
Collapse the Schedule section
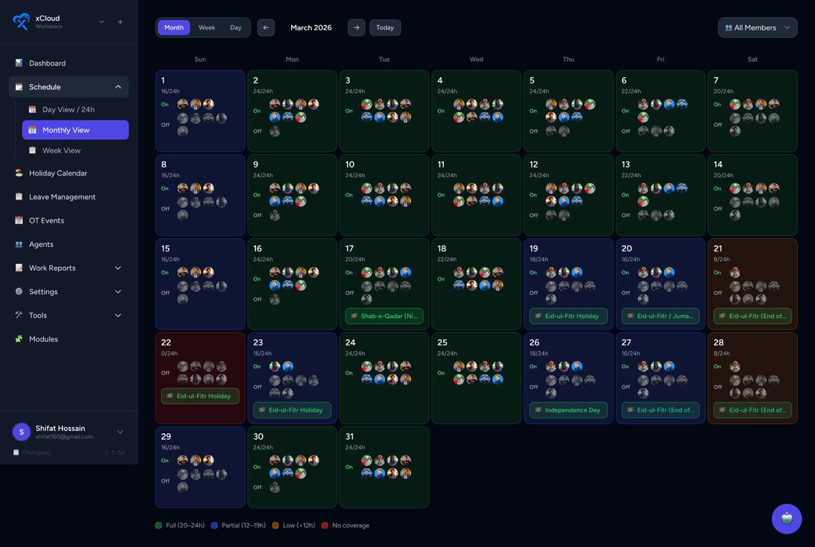click(117, 87)
